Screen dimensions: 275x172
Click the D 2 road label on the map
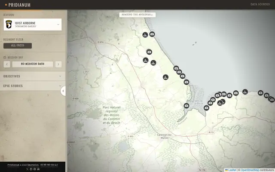87,72
